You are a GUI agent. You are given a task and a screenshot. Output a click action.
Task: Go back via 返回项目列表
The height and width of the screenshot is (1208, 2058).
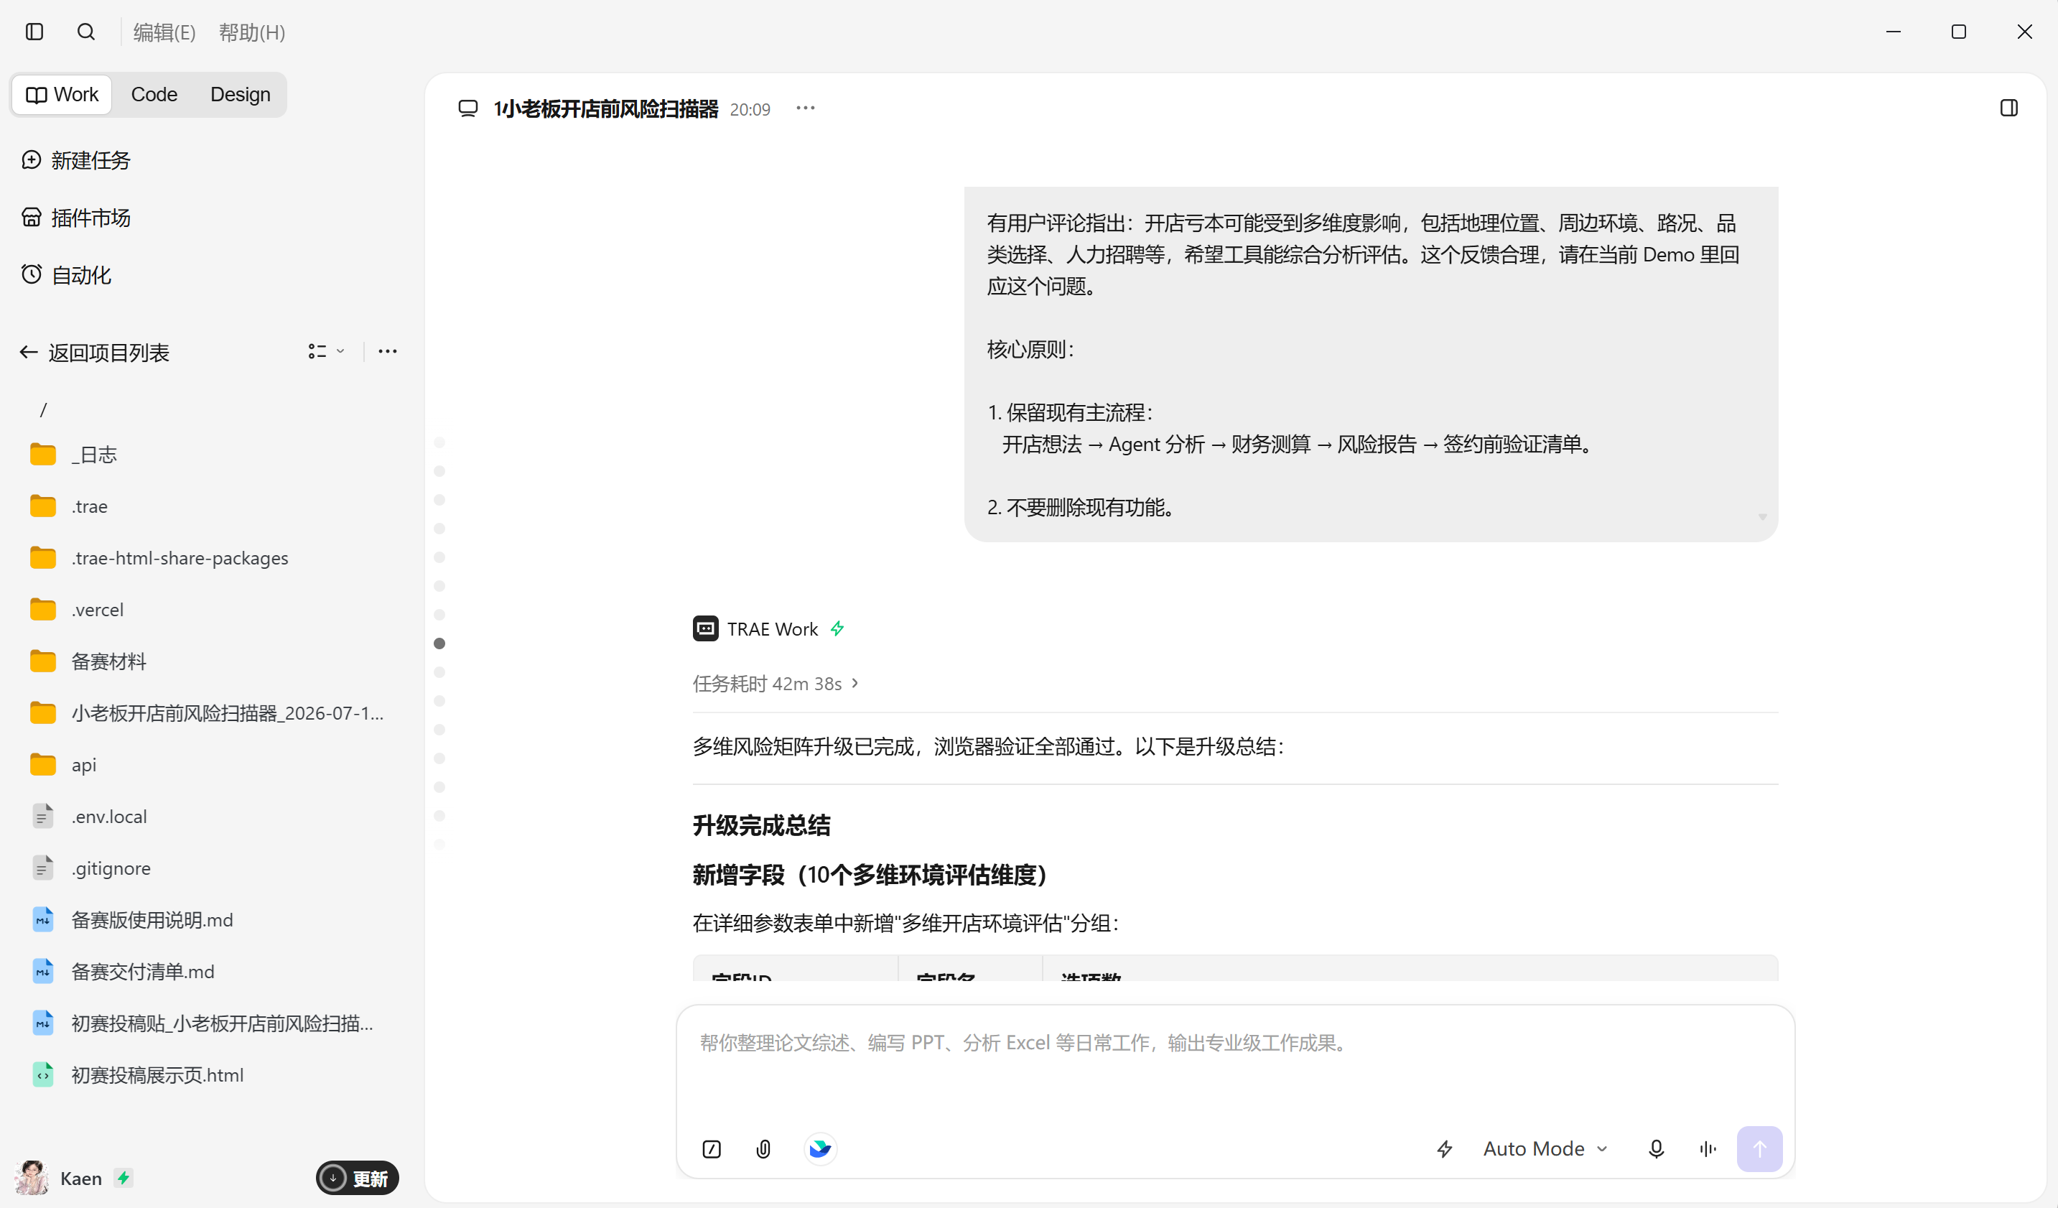(x=95, y=352)
